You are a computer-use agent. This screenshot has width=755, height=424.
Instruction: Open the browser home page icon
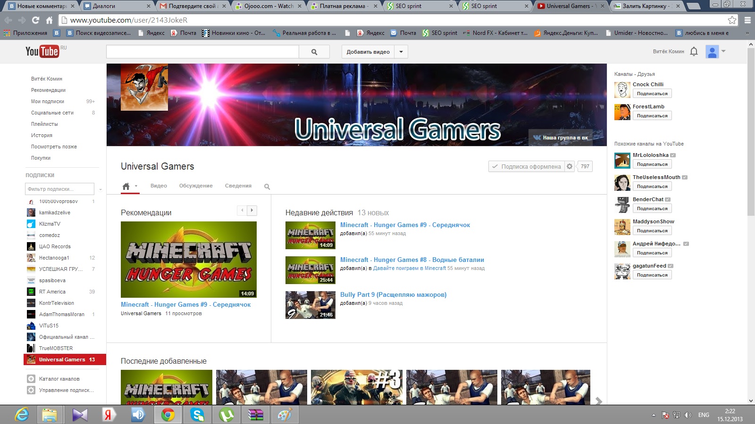pos(49,20)
